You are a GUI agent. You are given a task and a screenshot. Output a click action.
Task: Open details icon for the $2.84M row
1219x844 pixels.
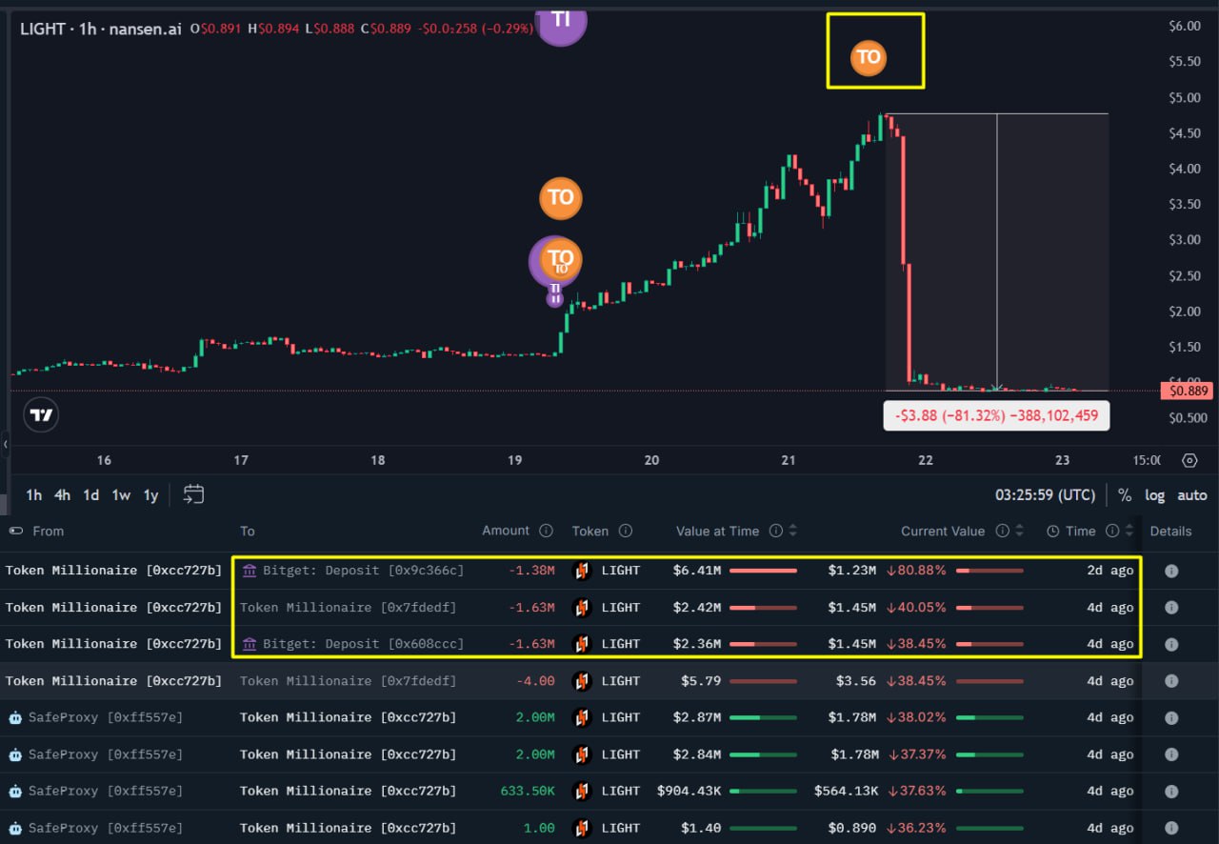[x=1171, y=754]
